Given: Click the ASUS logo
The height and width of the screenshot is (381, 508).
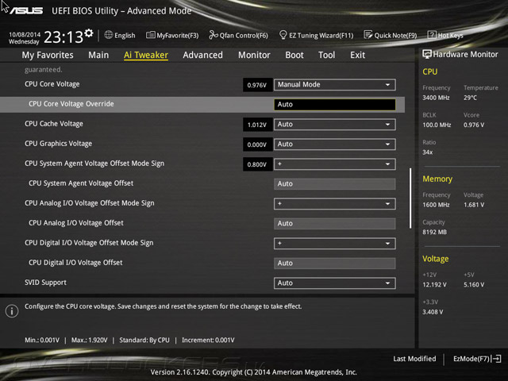Looking at the screenshot, I should [x=26, y=10].
